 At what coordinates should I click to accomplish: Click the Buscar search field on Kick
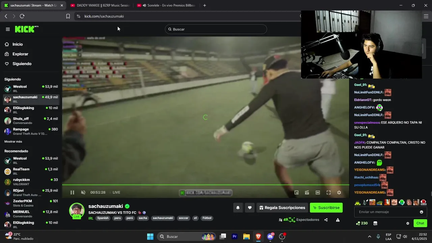(216, 29)
